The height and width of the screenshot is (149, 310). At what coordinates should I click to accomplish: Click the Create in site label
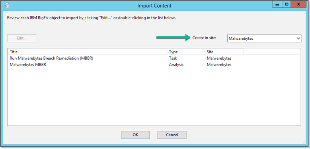205,38
